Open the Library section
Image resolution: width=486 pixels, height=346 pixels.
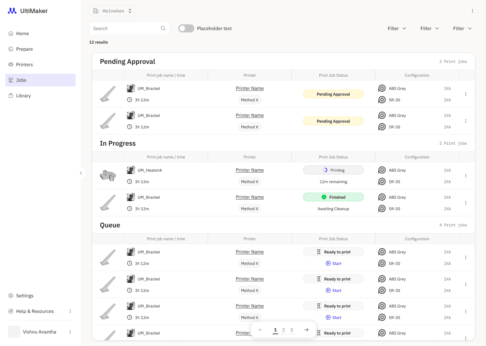(x=40, y=96)
